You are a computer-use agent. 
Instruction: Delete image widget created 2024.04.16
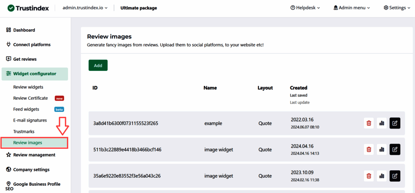coord(369,149)
